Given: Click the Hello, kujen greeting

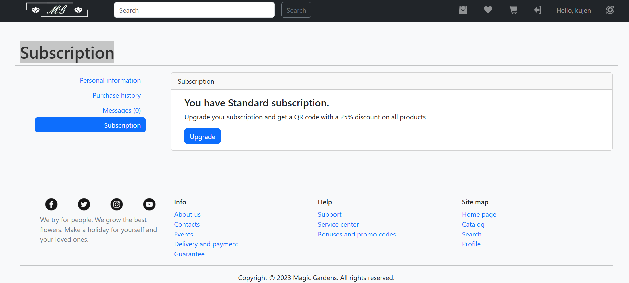Looking at the screenshot, I should (573, 11).
